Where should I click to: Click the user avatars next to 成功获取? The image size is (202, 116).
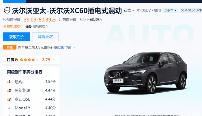click(29, 26)
